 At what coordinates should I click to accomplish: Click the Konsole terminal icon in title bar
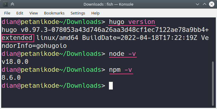coord(5,4)
